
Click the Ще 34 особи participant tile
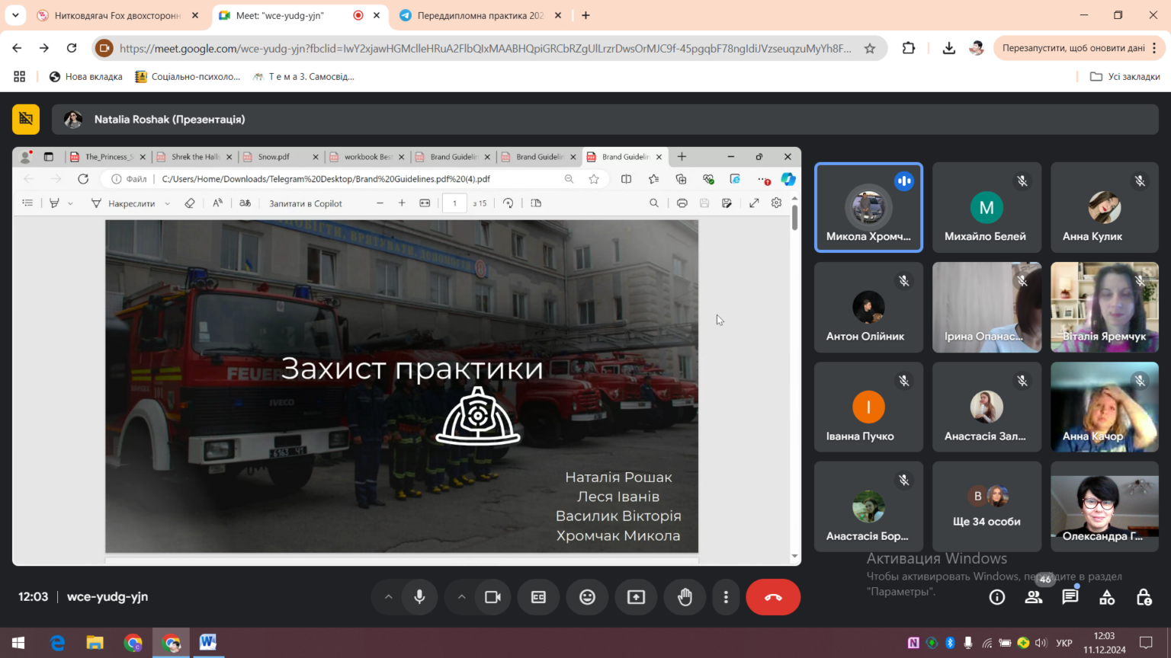click(x=987, y=506)
